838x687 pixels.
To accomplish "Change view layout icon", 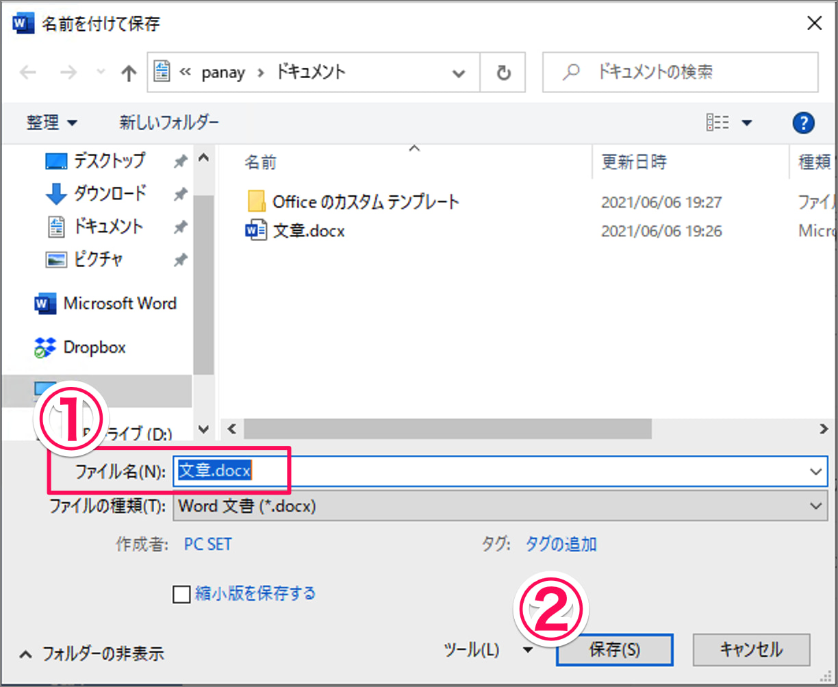I will click(718, 123).
